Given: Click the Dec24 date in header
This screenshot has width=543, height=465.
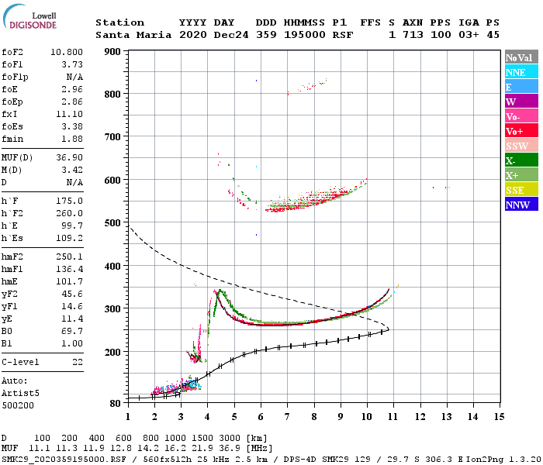Looking at the screenshot, I should coord(231,35).
